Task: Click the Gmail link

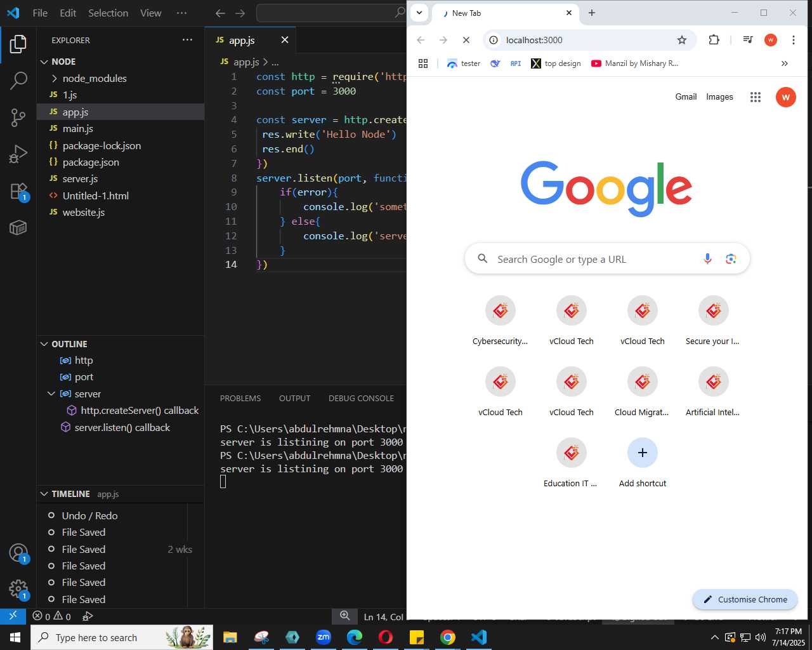Action: click(686, 96)
